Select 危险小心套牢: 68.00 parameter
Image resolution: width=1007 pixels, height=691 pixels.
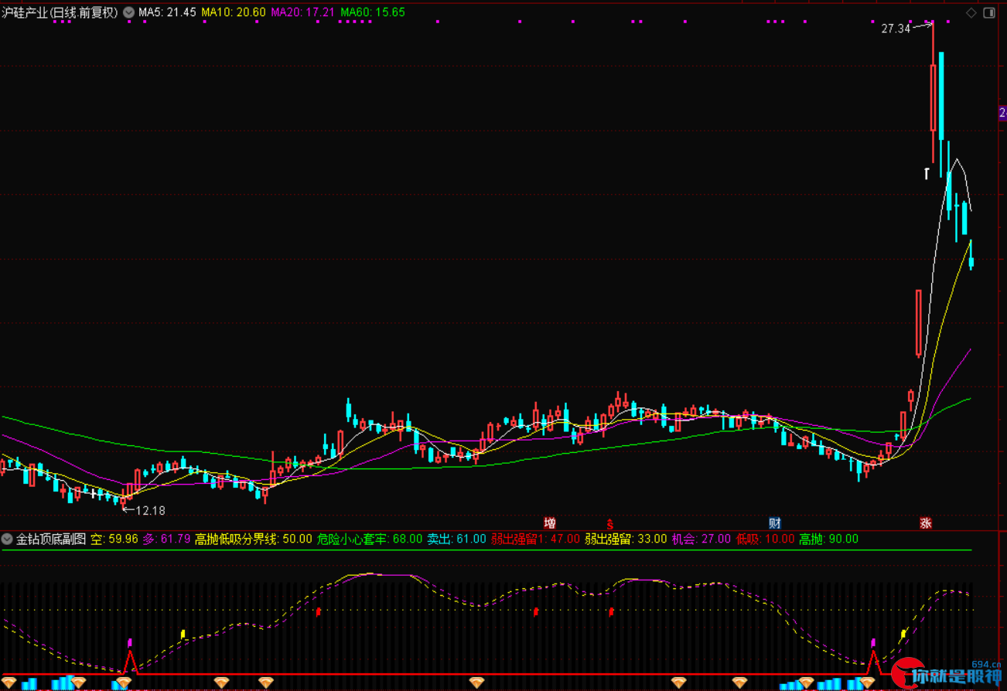click(370, 539)
